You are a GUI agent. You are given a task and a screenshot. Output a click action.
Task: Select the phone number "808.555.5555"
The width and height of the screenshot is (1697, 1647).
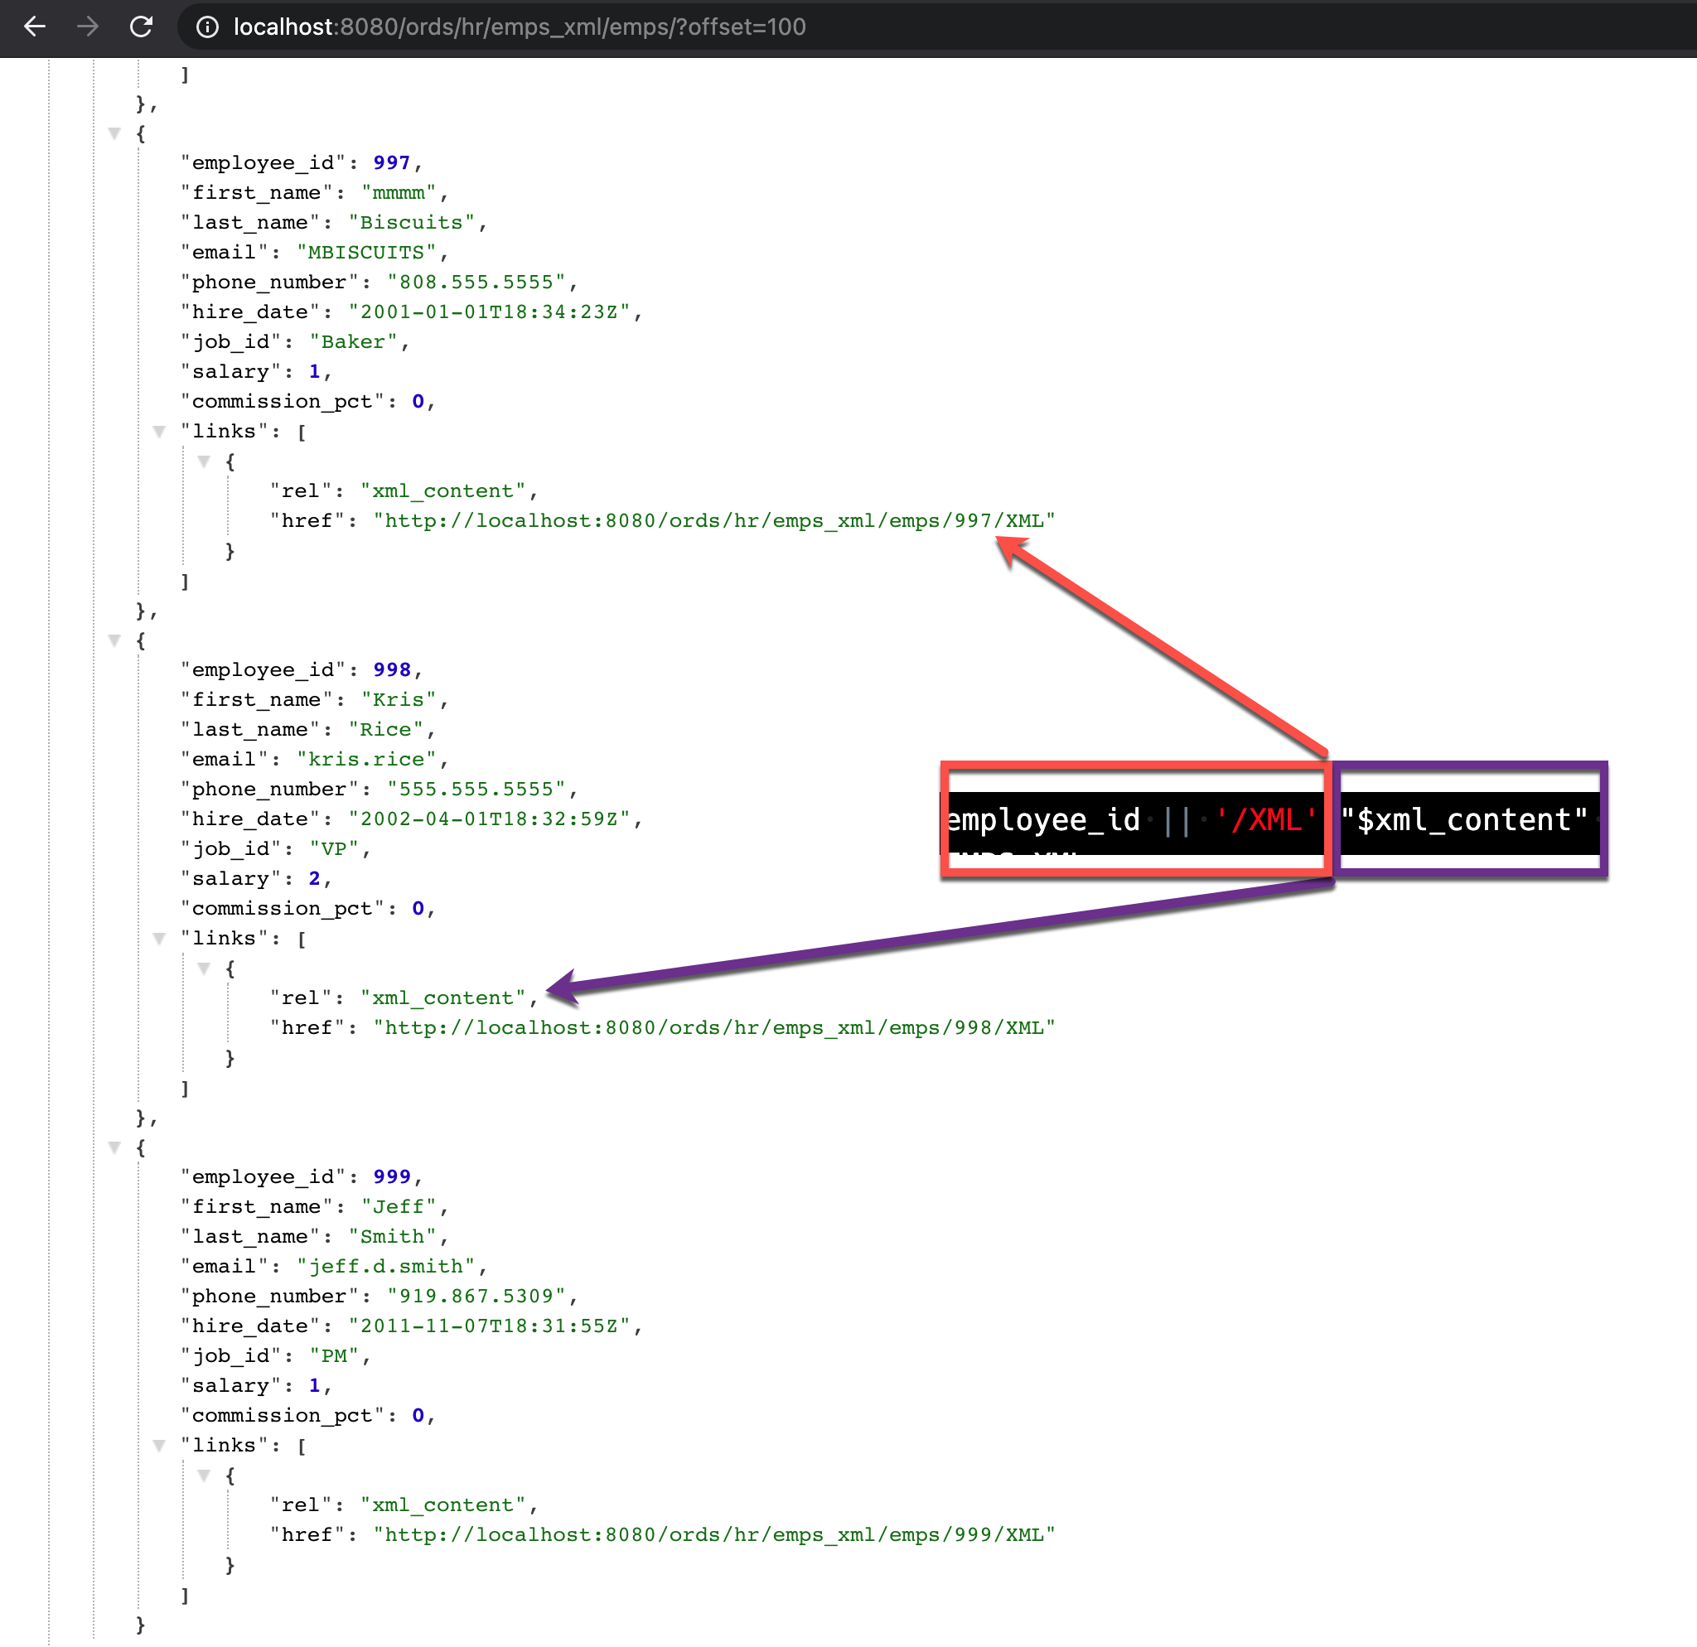[476, 283]
